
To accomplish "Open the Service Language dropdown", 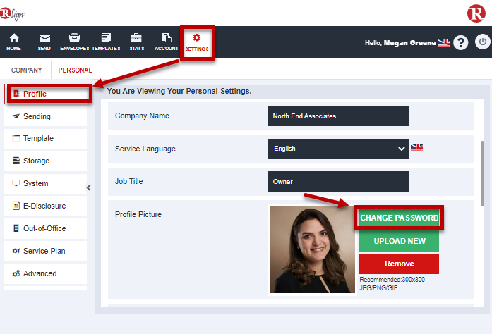I will point(338,149).
